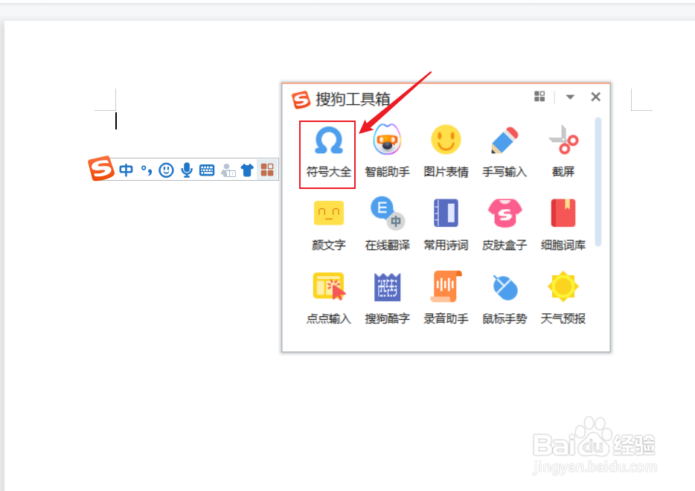The height and width of the screenshot is (491, 695).
Task: Launch the 智能助手 smart assistant
Action: point(387,153)
